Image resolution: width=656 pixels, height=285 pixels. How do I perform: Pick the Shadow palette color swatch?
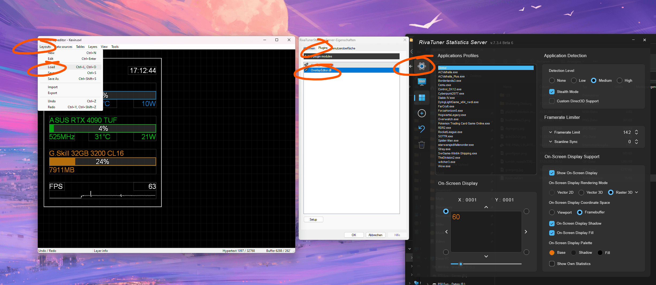pyautogui.click(x=574, y=253)
